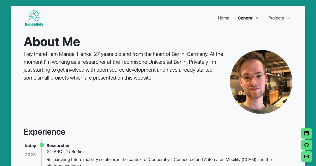Click the GT-ARC (TU Berlin) employer text
316x166 pixels.
[65, 152]
